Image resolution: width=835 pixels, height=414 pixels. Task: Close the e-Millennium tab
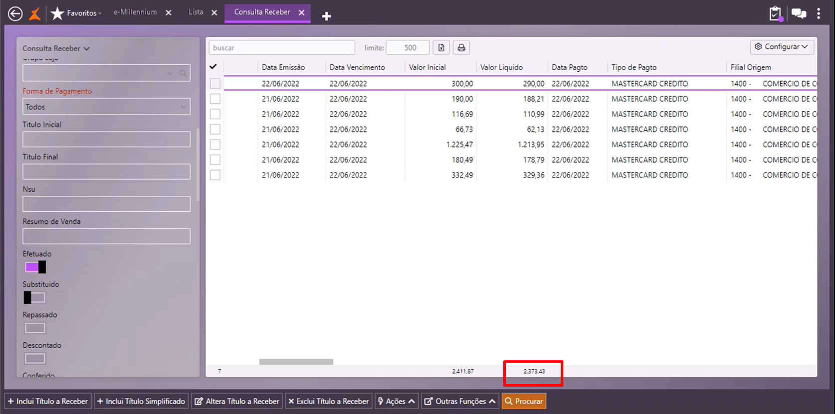(169, 13)
